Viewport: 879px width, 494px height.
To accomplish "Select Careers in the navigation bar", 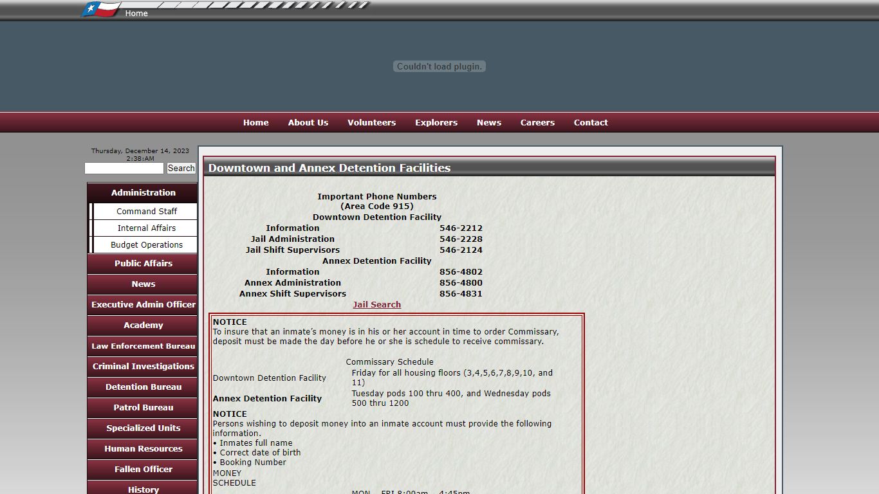I will [537, 123].
